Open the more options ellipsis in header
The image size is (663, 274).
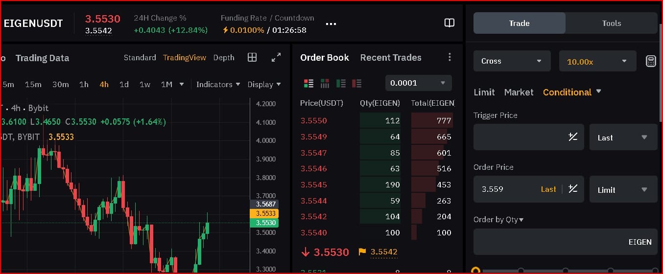tap(331, 23)
